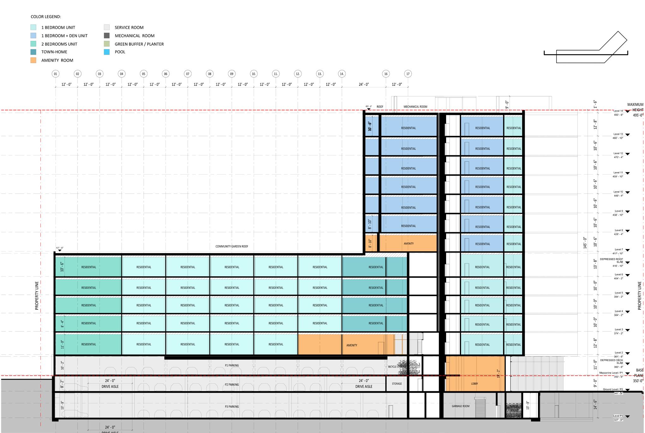This screenshot has height=433, width=645.
Task: Click the P3 PARKING label
Action: pos(232,407)
